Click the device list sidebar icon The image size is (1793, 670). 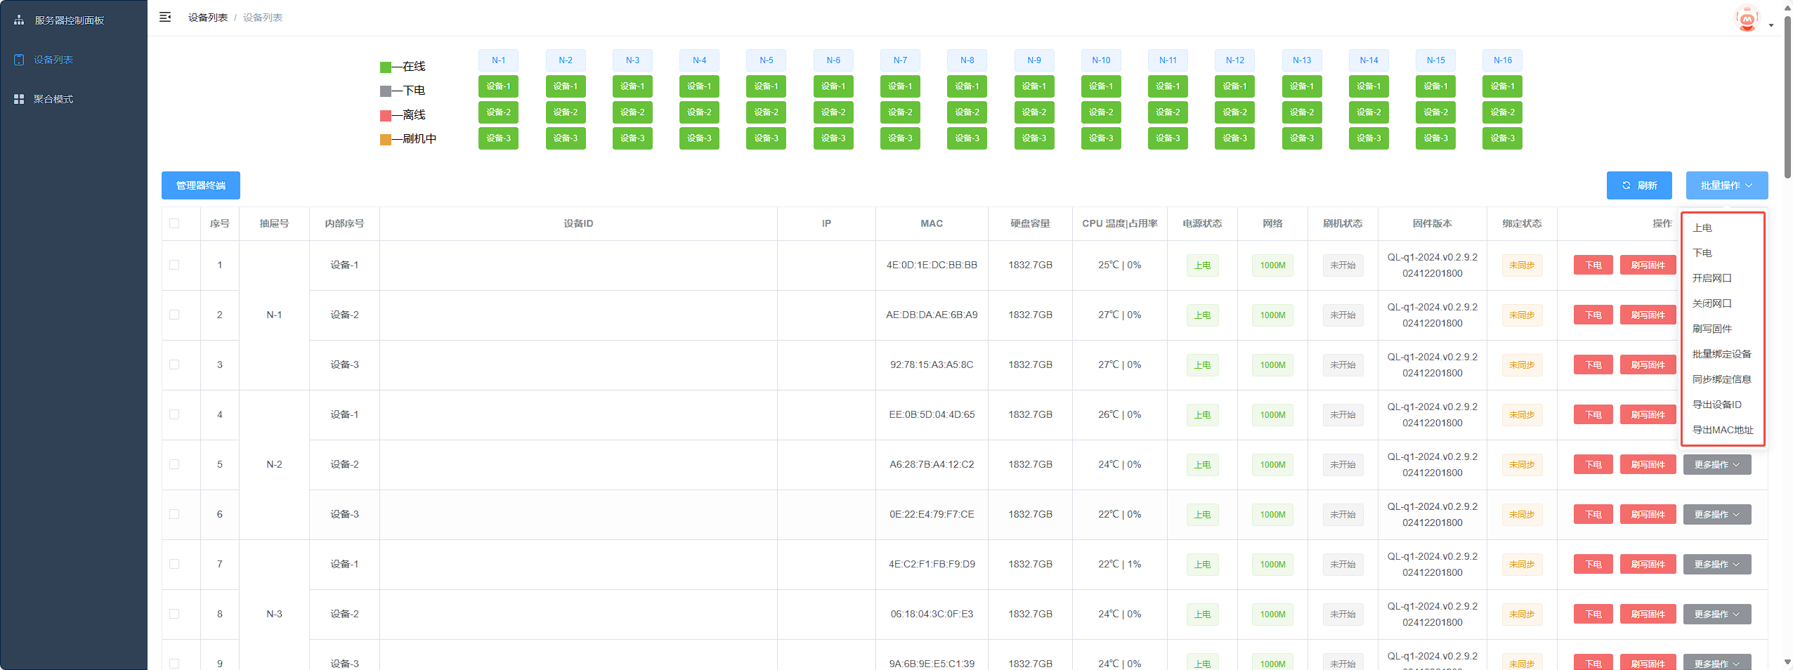(19, 60)
